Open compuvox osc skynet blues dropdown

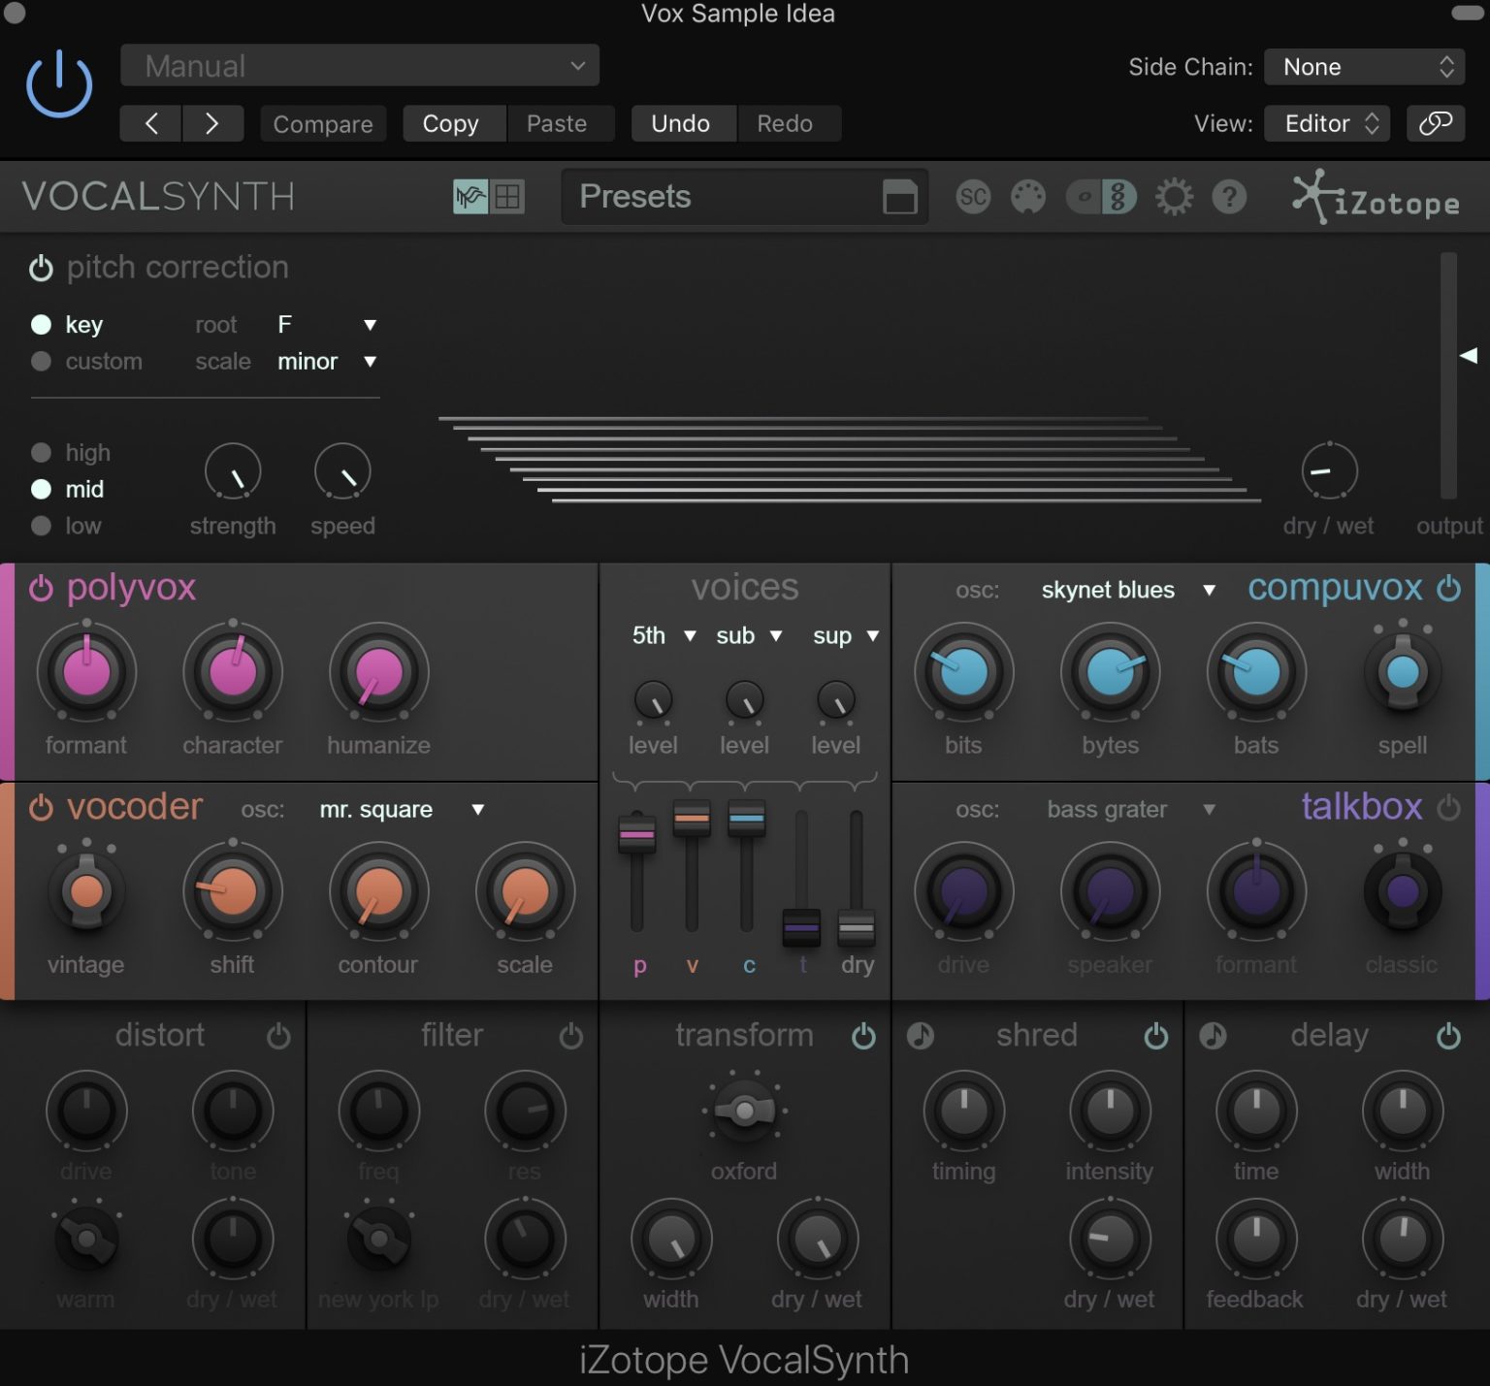coord(1128,590)
